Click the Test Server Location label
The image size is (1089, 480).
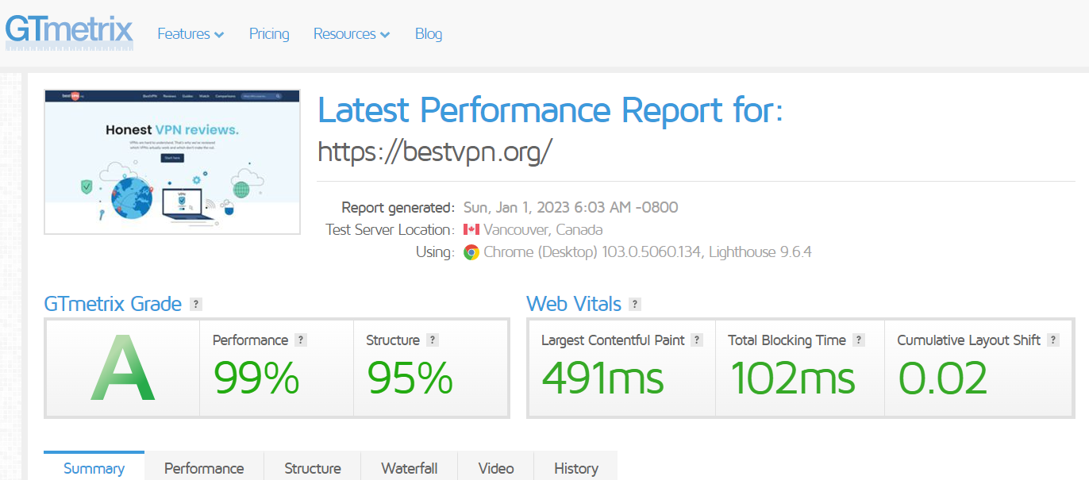(x=391, y=230)
